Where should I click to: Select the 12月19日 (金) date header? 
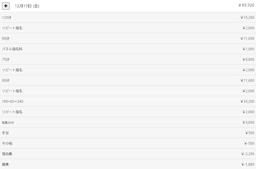27,6
